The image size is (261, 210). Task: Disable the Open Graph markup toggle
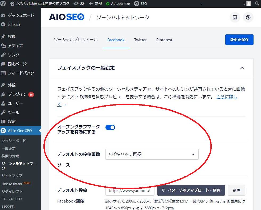[x=110, y=127]
